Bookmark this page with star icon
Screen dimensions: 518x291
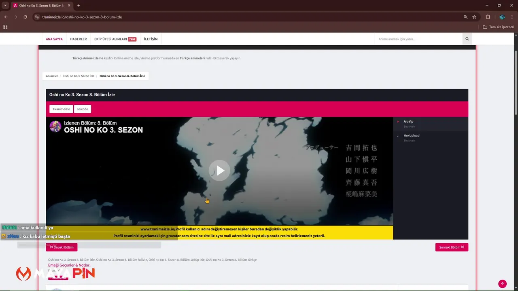(x=474, y=17)
